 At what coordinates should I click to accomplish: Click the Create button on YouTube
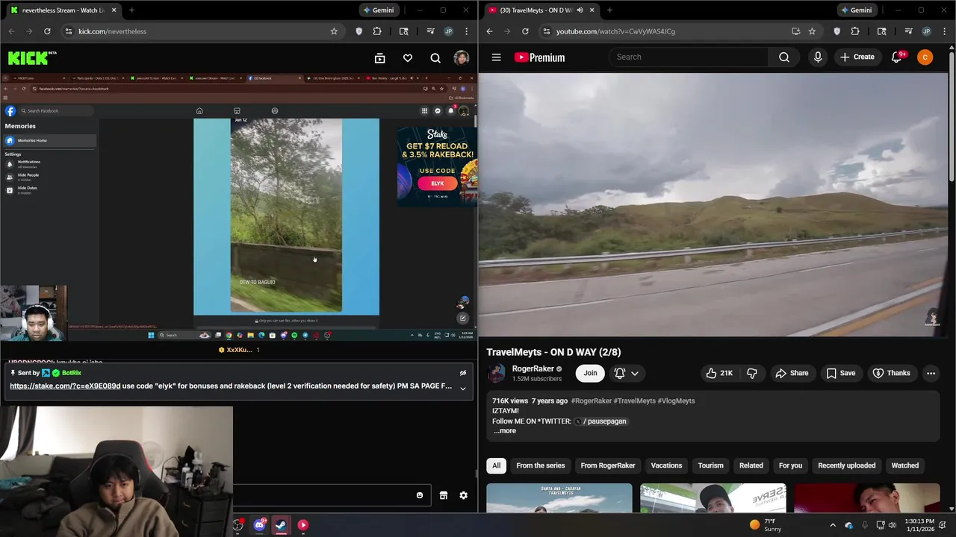click(x=857, y=57)
